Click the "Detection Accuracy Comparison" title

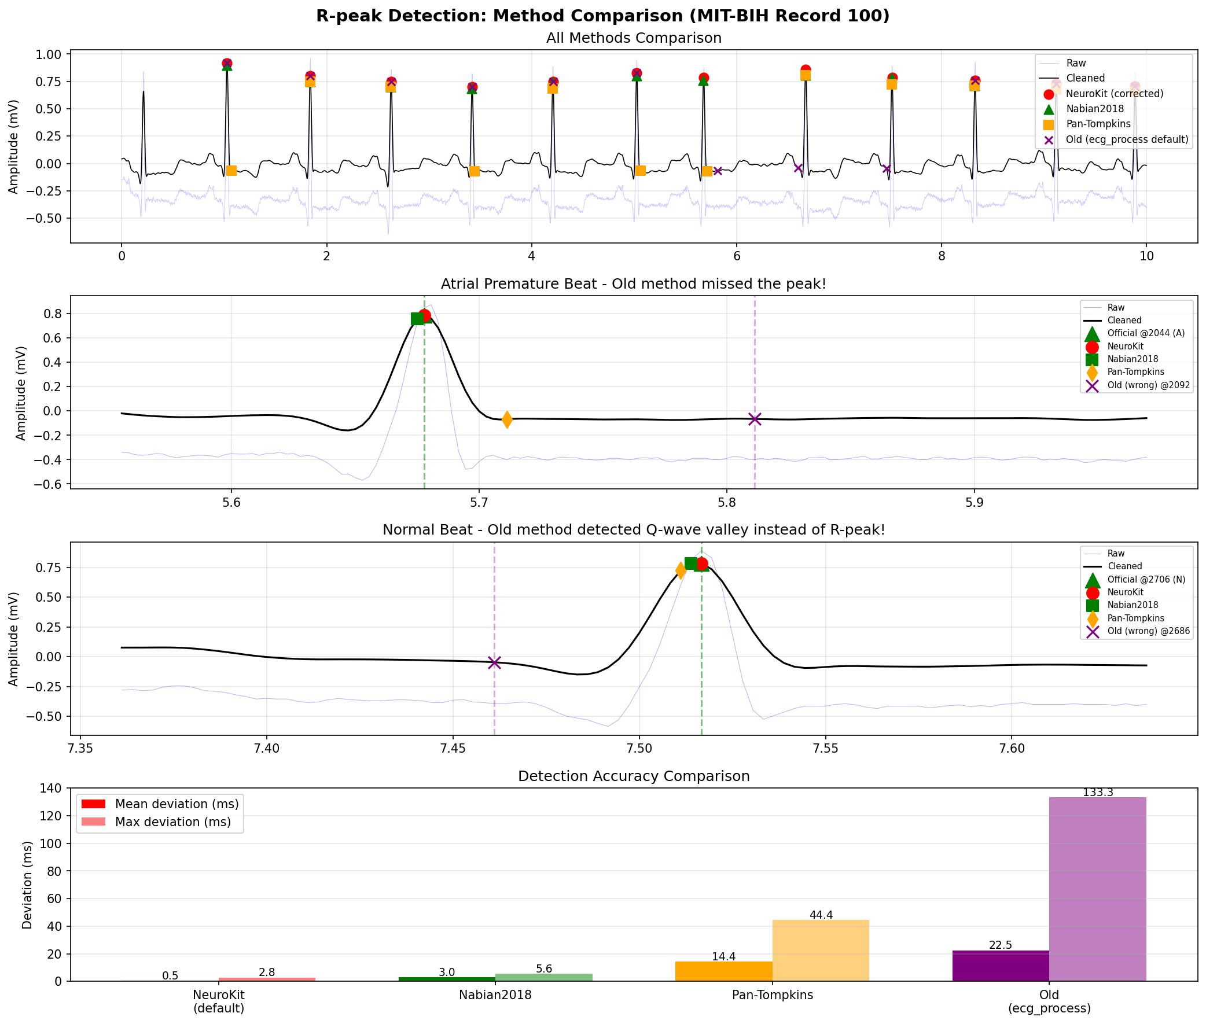634,776
